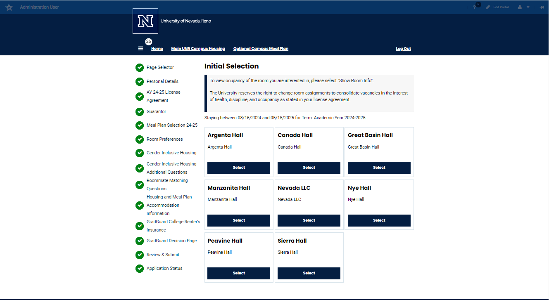Open help via the question mark icon
Screen dimensions: 549x300
click(x=475, y=7)
